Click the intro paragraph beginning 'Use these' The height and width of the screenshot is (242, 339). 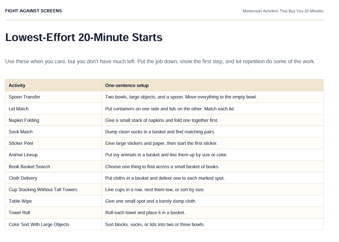point(160,62)
